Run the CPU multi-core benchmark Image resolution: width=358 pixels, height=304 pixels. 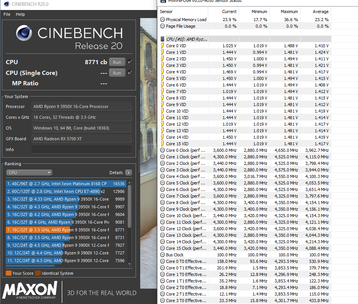(117, 62)
